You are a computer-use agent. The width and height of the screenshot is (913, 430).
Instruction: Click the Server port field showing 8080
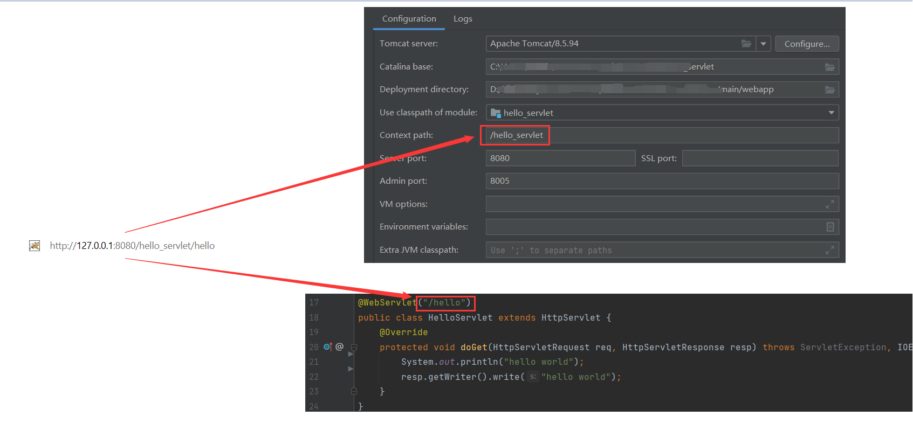(560, 158)
